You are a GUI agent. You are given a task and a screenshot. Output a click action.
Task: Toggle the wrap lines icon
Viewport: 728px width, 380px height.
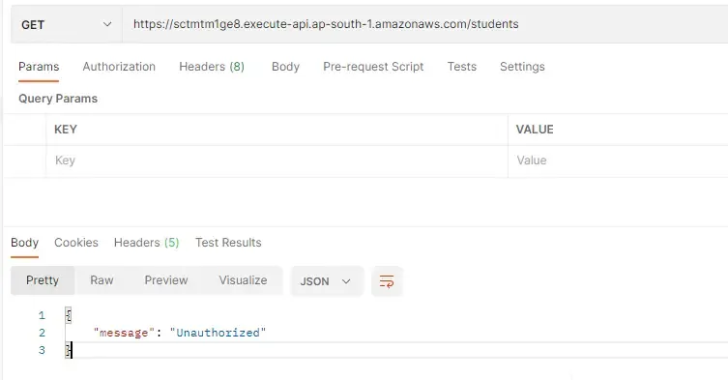[x=387, y=281]
